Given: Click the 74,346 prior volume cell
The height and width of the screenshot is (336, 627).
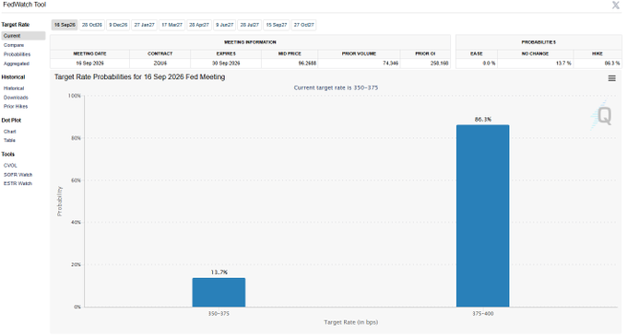Looking at the screenshot, I should pos(359,63).
